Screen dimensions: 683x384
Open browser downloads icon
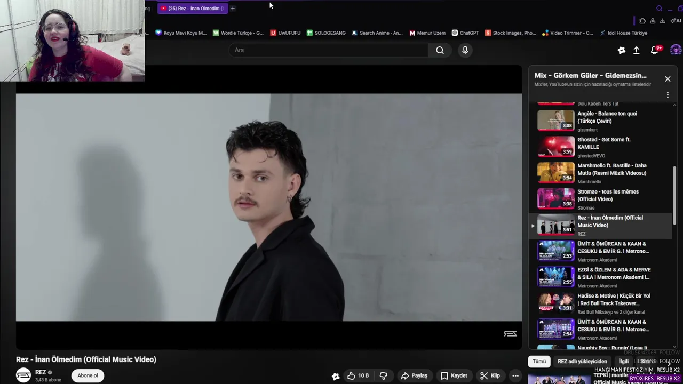click(663, 21)
